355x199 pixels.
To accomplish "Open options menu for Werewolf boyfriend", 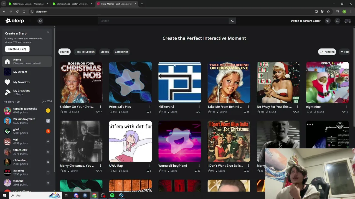I will pyautogui.click(x=199, y=166).
